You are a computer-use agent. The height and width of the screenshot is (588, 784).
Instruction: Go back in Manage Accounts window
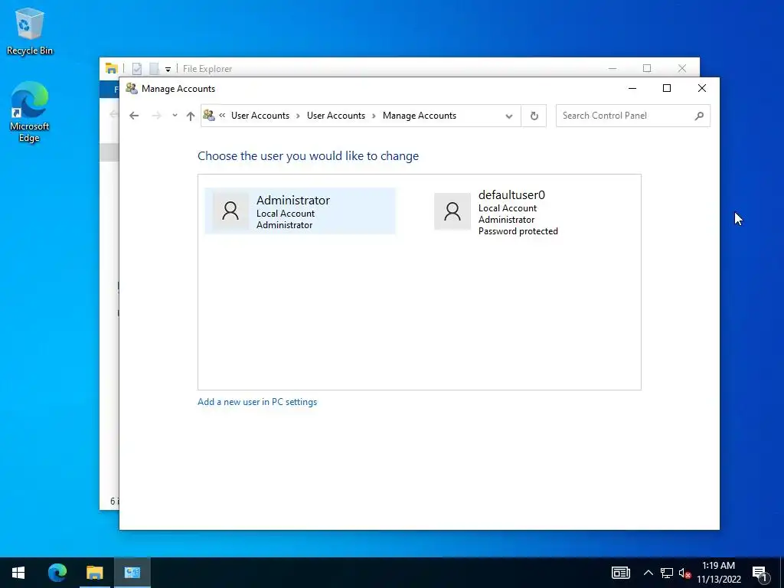click(134, 116)
